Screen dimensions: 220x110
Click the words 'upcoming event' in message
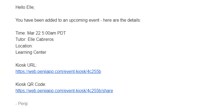pos(84,20)
